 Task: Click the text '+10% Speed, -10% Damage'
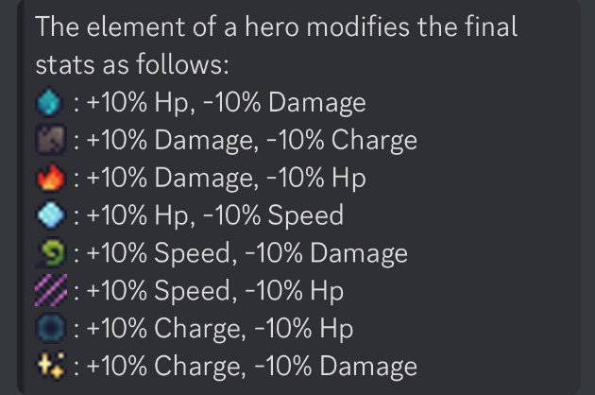[x=247, y=253]
